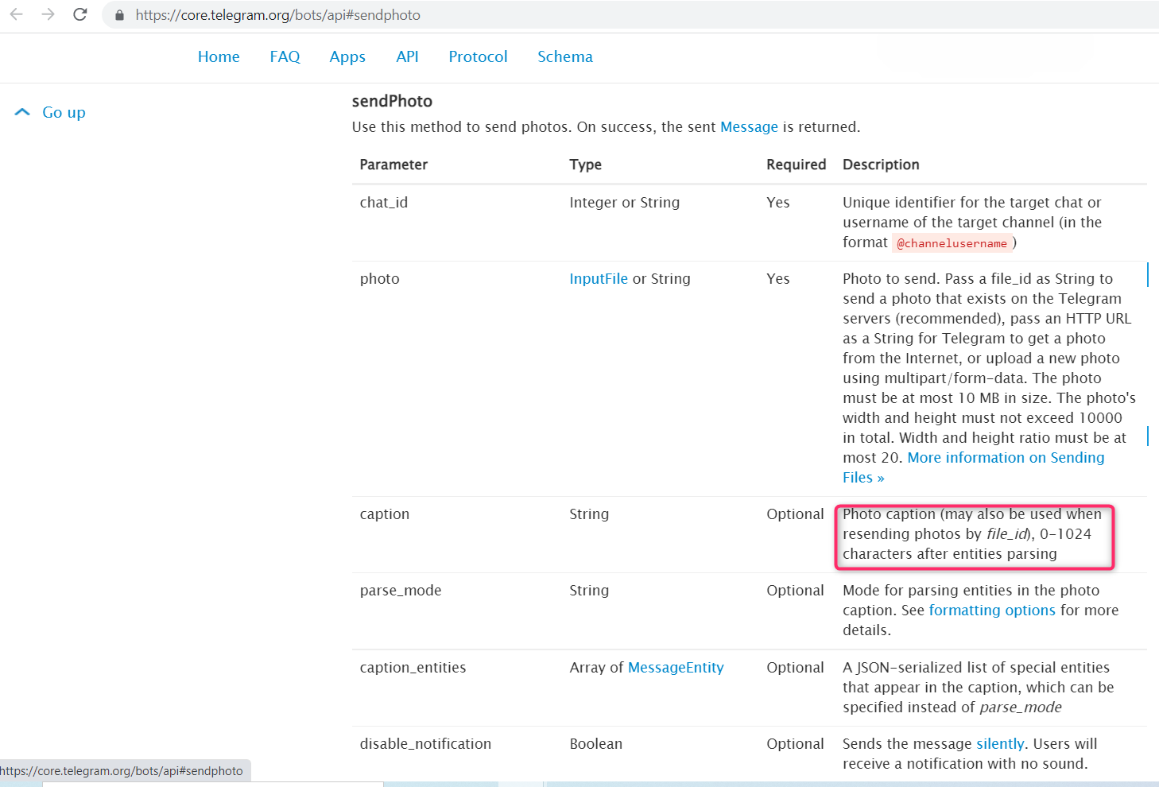Click the Boolean type cell
Viewport: 1159px width, 787px height.
tap(596, 743)
